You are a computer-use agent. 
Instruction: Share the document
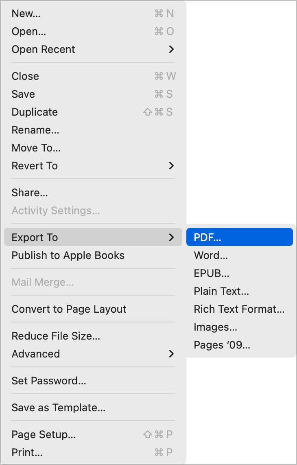pyautogui.click(x=30, y=192)
